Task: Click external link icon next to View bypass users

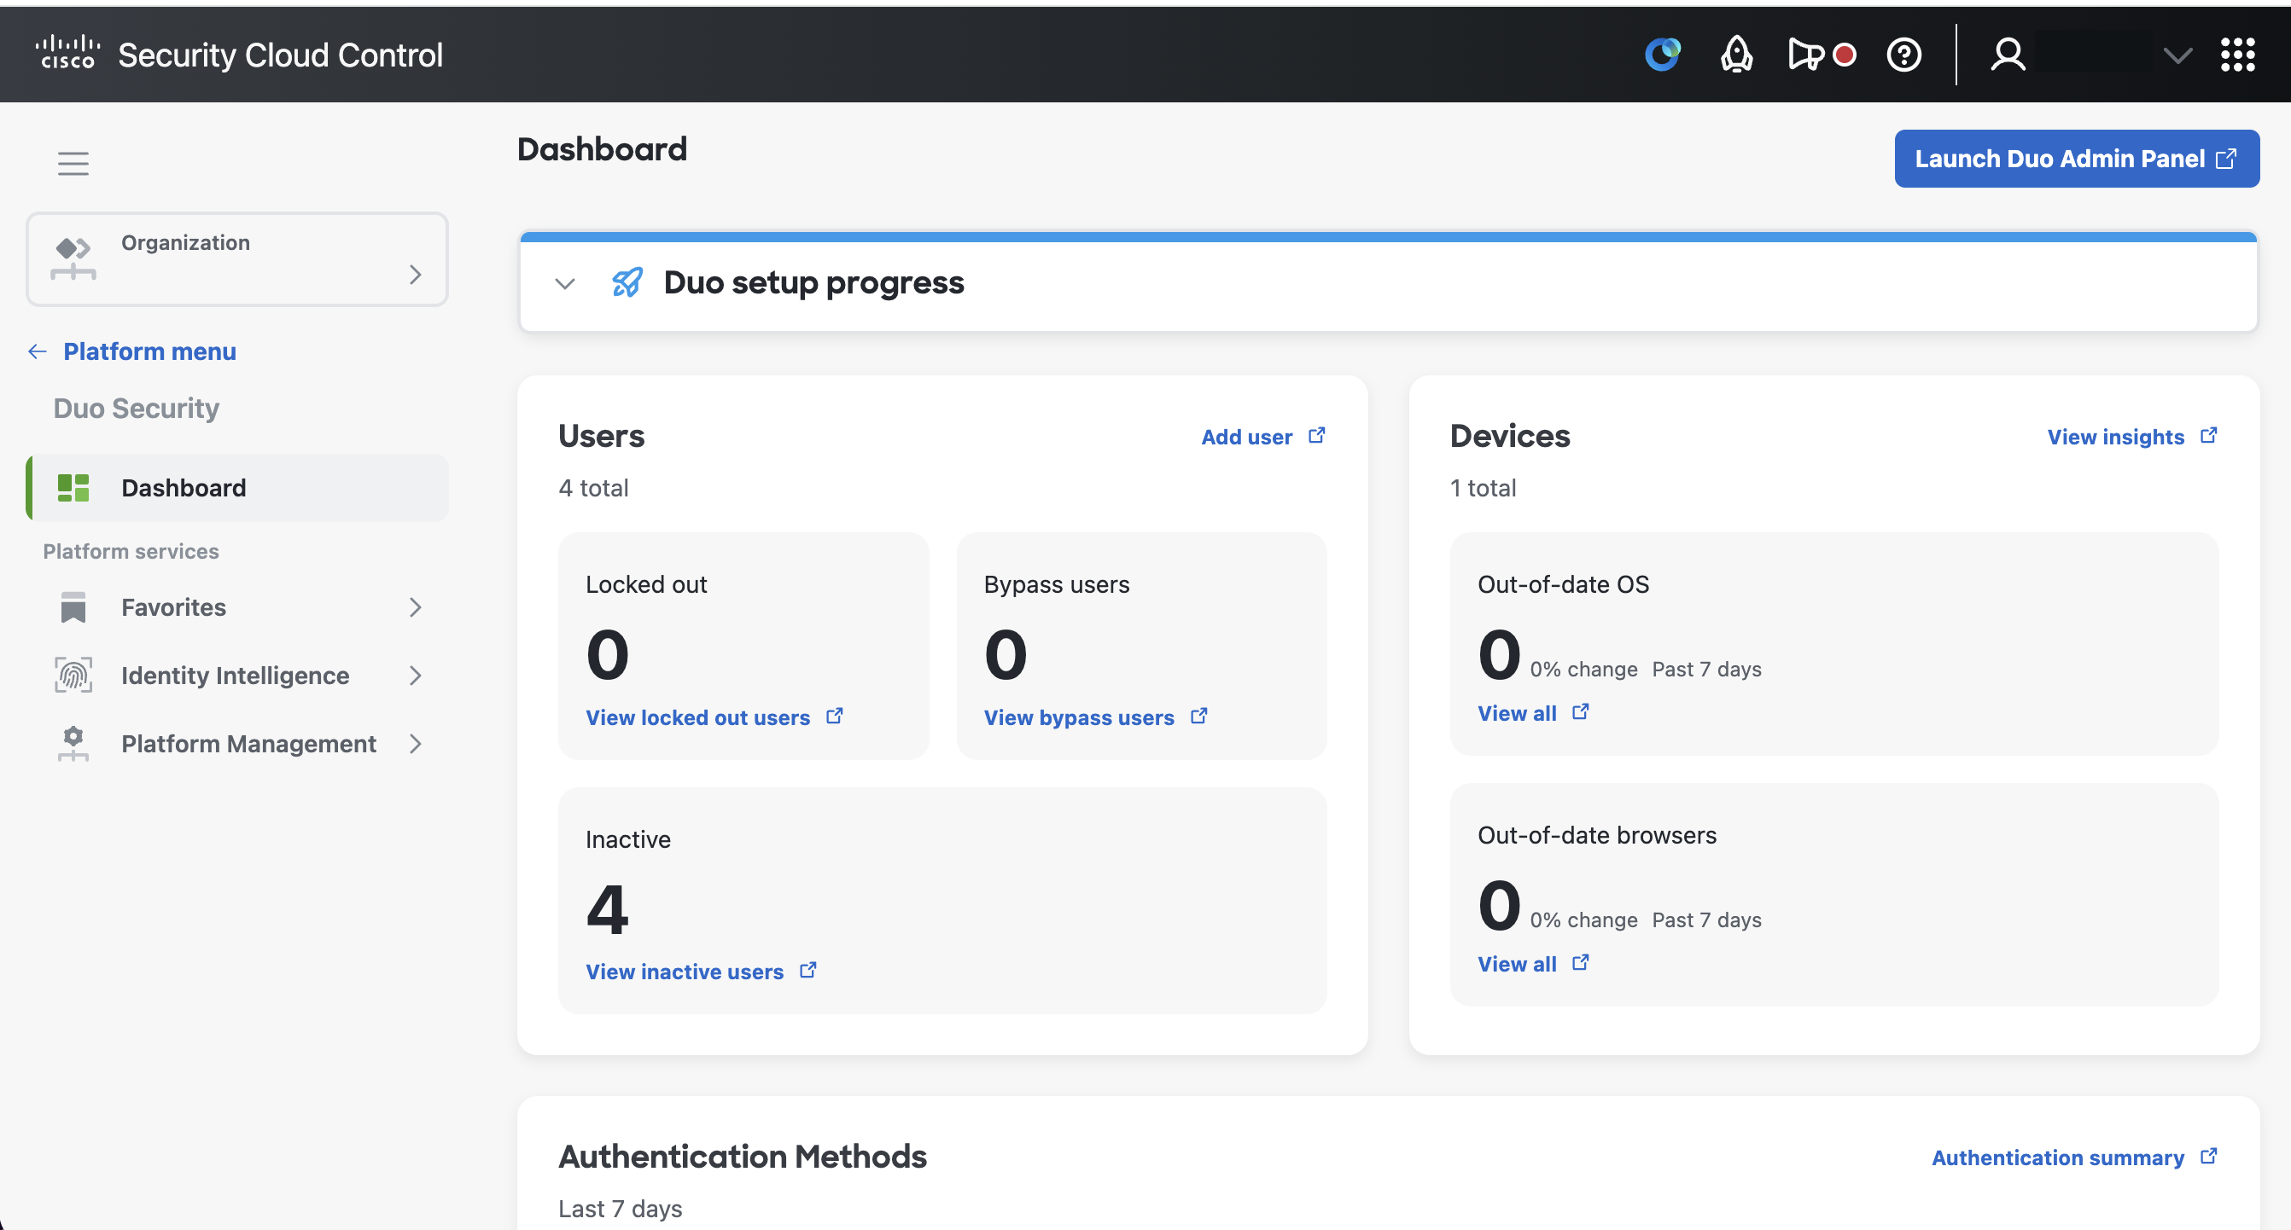Action: 1199,717
